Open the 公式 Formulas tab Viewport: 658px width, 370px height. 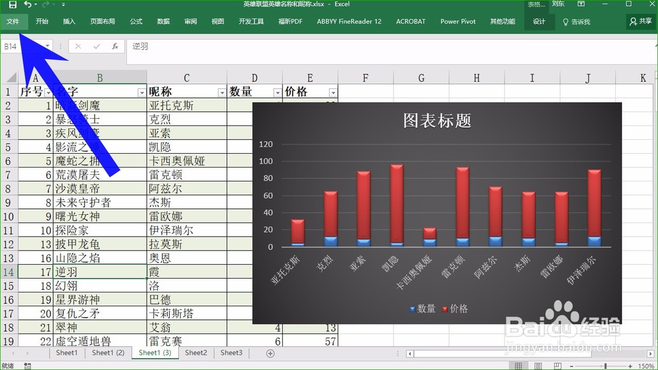coord(136,22)
